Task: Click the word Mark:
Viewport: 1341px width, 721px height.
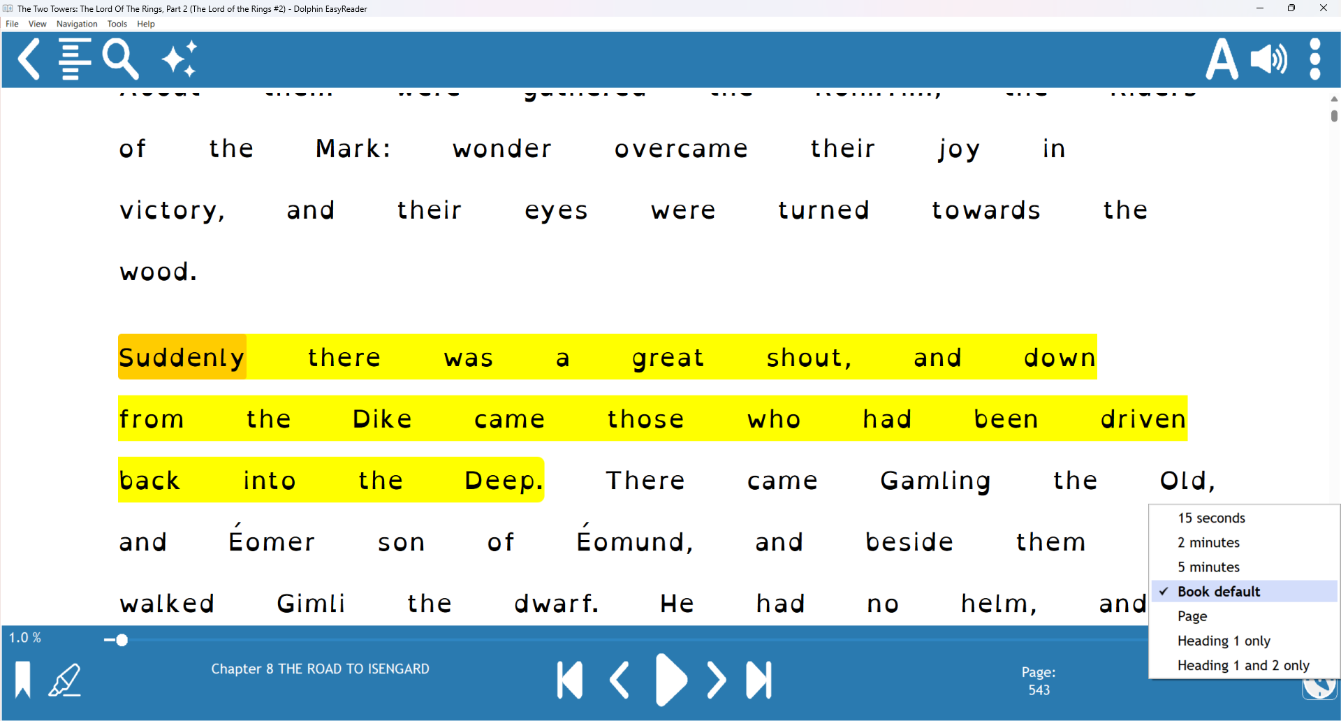Action: coord(353,148)
